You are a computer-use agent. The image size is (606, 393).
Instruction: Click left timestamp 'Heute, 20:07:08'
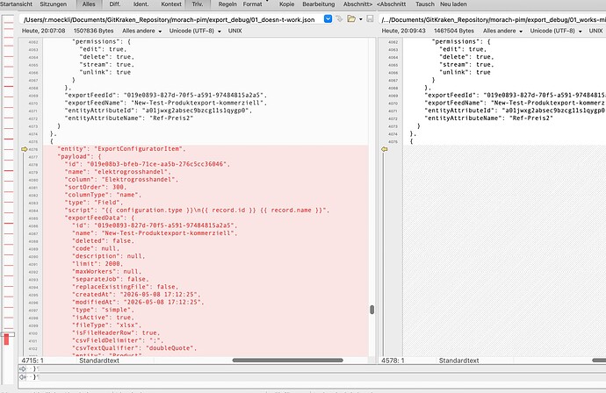pos(43,31)
